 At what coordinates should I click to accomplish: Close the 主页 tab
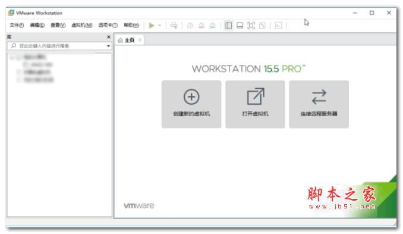[x=140, y=40]
